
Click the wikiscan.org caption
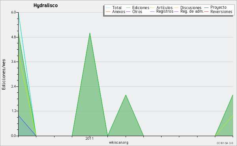pos(118,142)
